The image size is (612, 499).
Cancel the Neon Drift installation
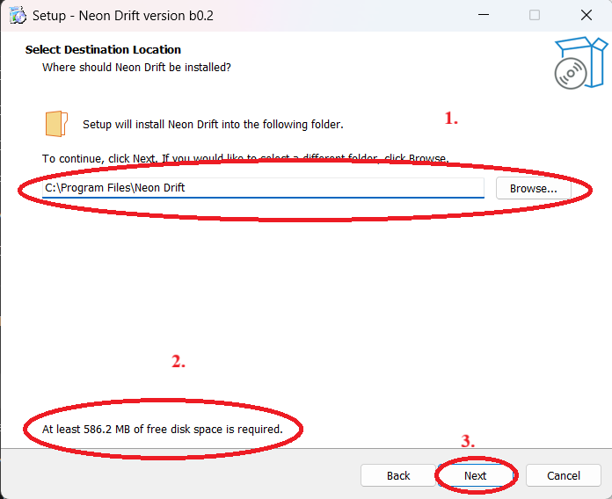[x=563, y=475]
